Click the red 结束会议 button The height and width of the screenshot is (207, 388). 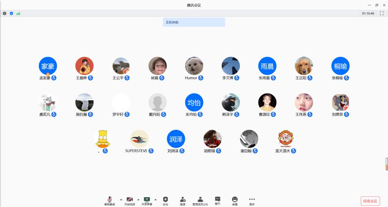tap(370, 201)
